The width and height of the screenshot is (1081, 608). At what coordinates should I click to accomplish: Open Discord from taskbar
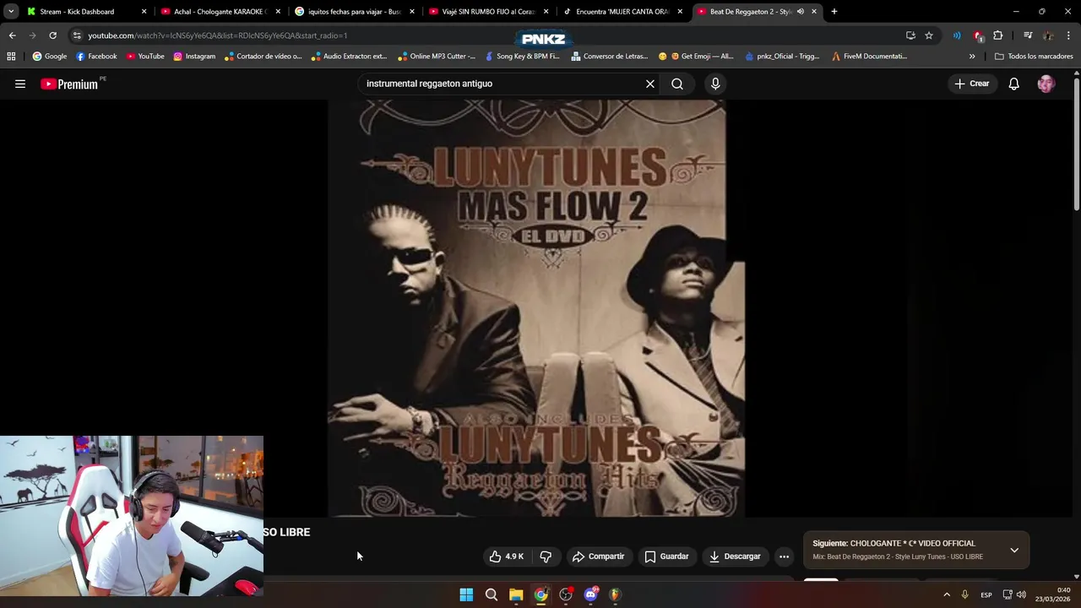(590, 594)
